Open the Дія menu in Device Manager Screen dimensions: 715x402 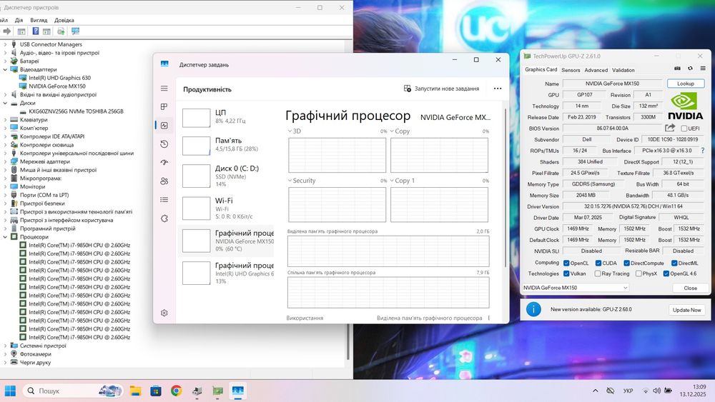[x=19, y=20]
